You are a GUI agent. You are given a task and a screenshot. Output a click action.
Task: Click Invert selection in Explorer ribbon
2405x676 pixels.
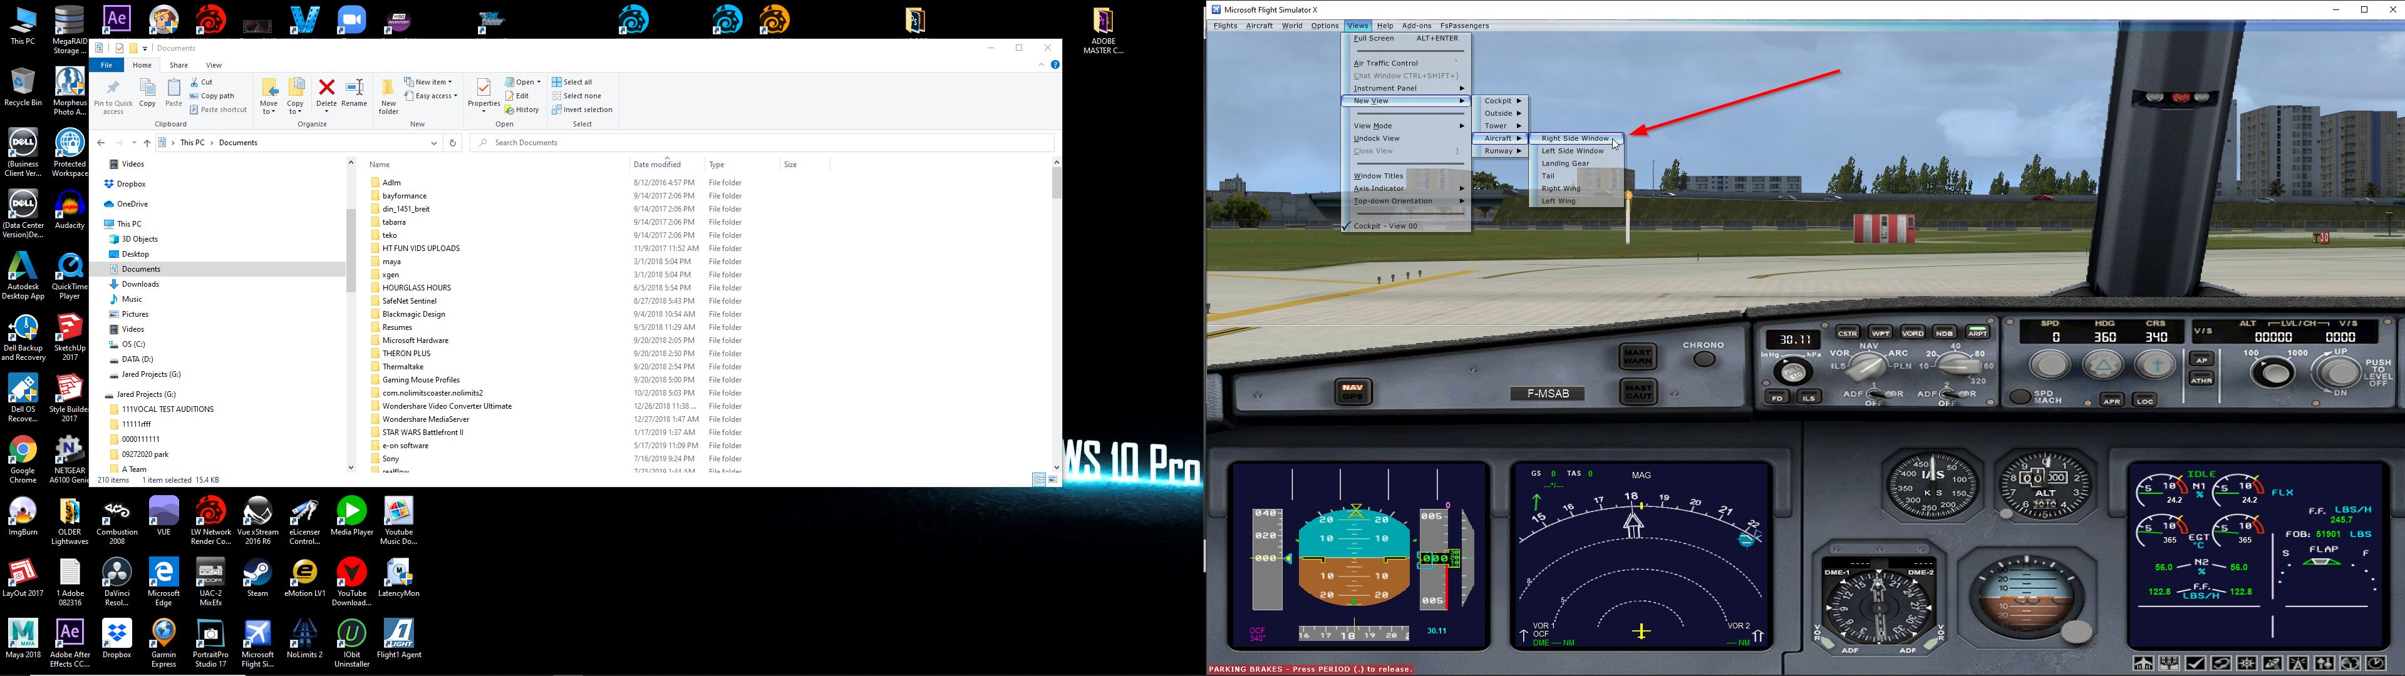[582, 110]
